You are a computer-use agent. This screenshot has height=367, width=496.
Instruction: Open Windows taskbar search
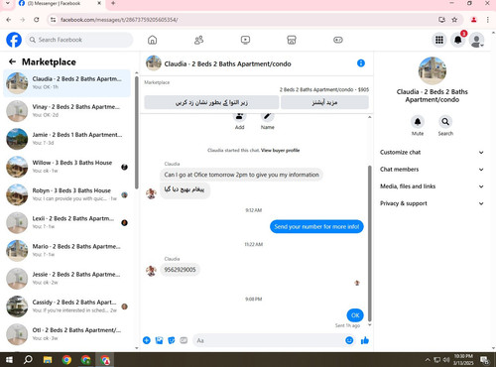(28, 359)
